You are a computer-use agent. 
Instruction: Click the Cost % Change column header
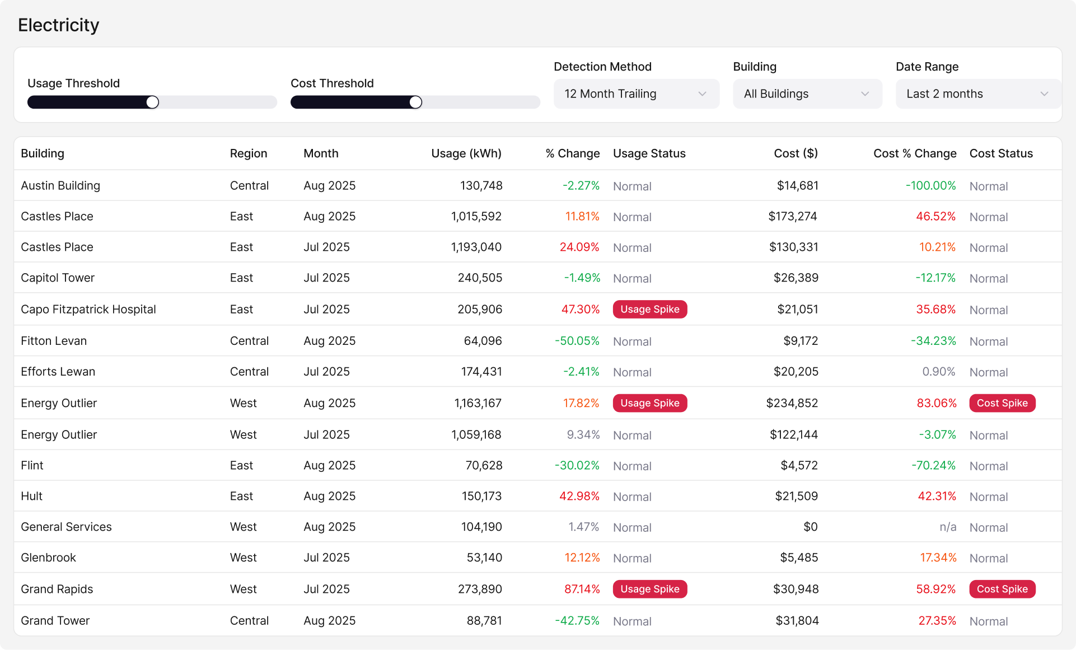914,153
